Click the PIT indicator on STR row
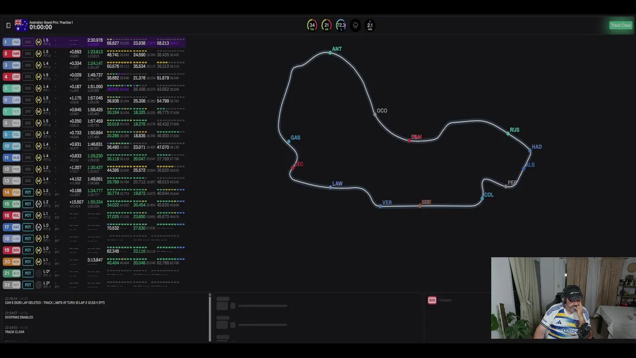Image resolution: width=636 pixels, height=358 pixels. coord(28,204)
